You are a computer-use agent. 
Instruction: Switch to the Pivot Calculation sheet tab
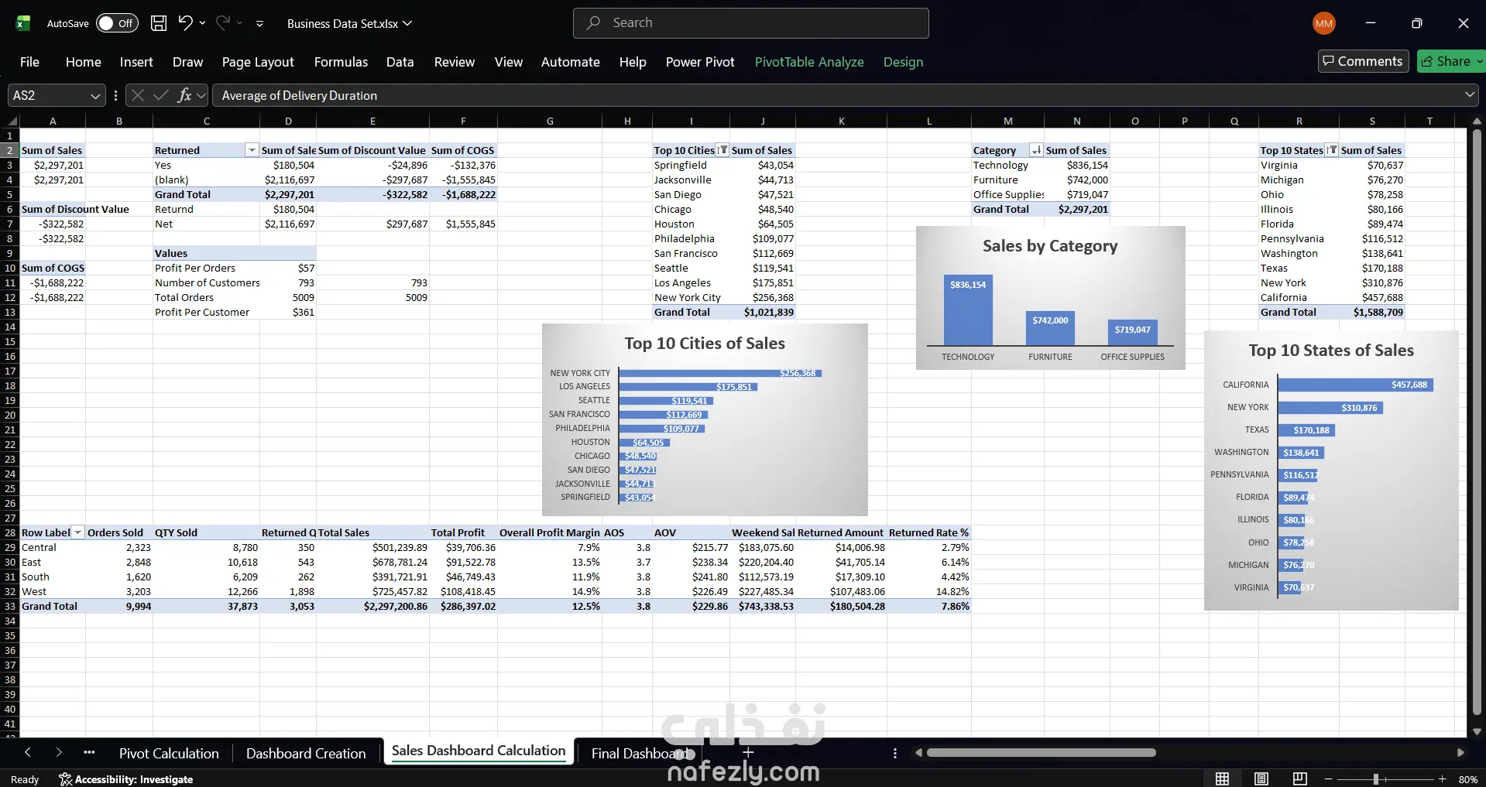169,753
